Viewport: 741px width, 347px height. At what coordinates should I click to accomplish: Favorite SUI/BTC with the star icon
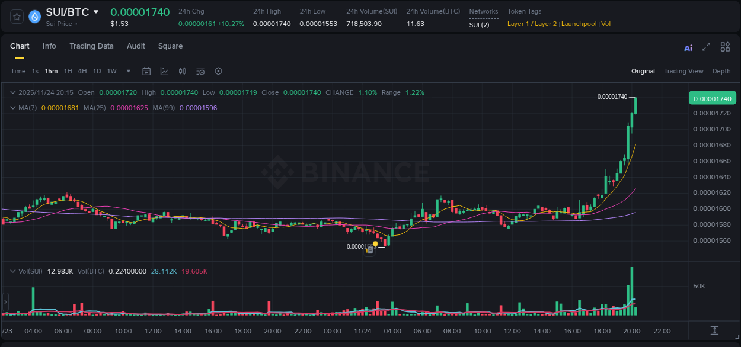click(16, 17)
